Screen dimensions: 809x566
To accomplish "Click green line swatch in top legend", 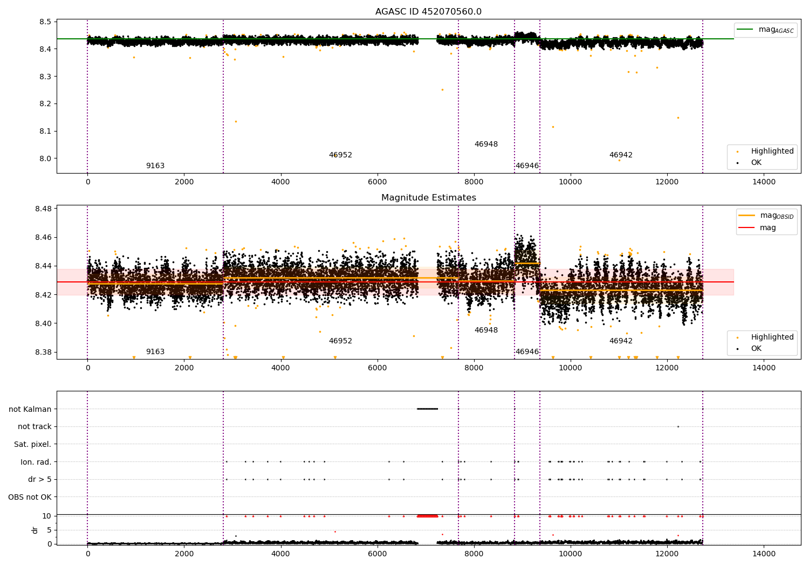I will coord(746,30).
